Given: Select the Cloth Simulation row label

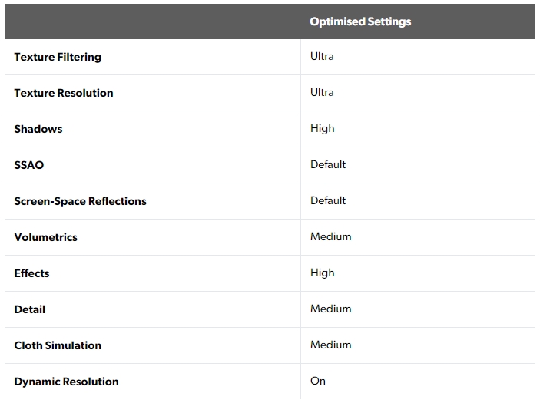Looking at the screenshot, I should 58,345.
